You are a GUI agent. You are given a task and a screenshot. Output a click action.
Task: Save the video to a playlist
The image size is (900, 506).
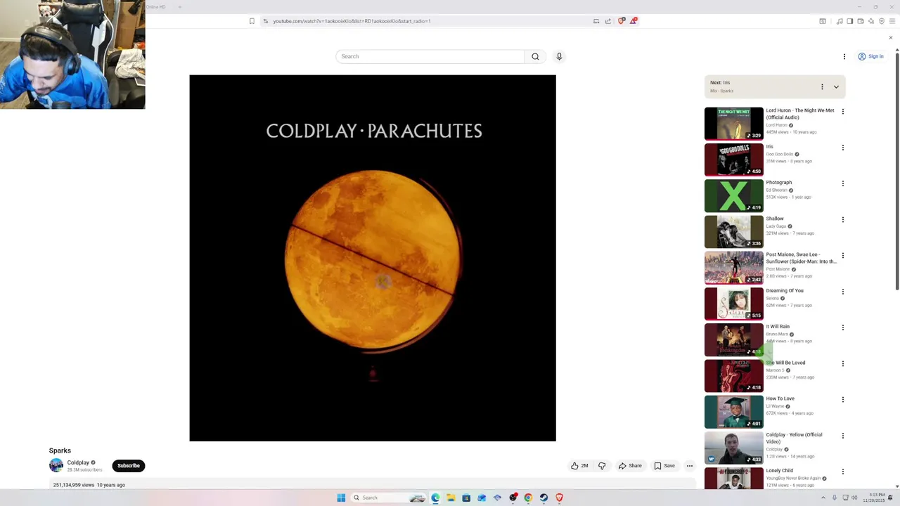tap(664, 466)
